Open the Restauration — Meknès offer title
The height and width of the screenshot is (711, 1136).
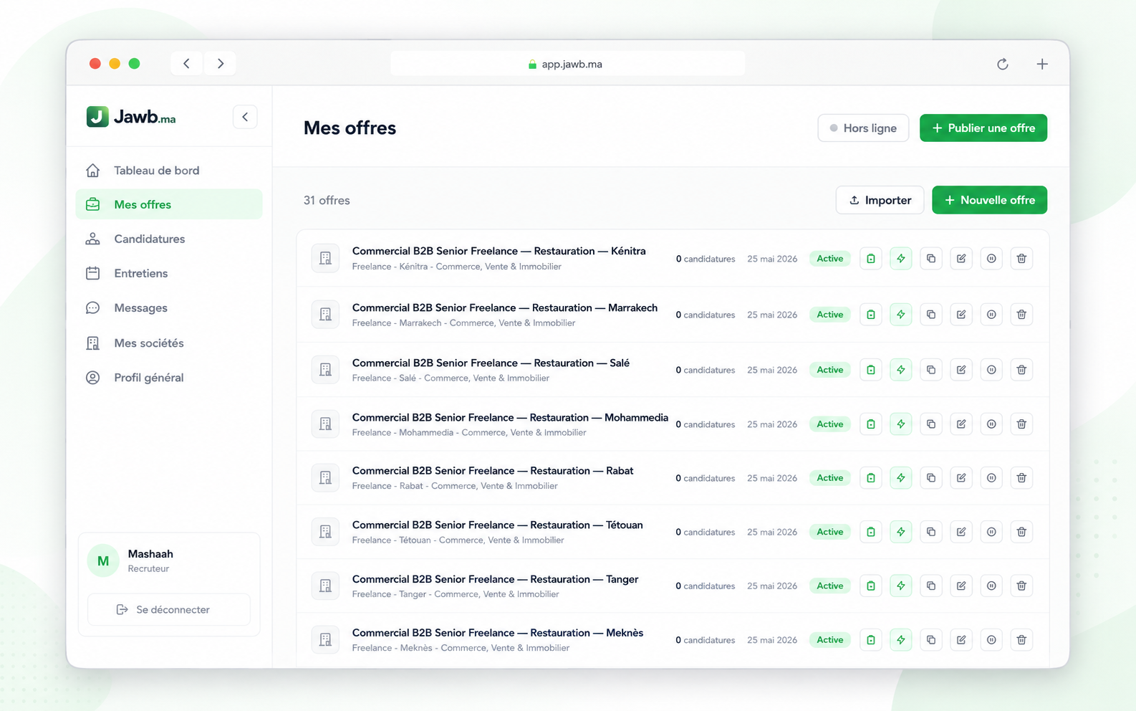(497, 633)
